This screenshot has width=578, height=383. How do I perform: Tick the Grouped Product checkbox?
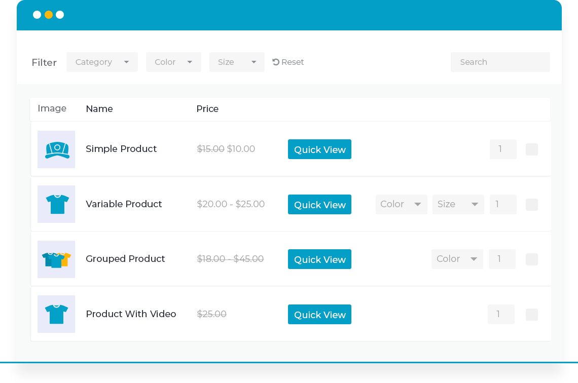click(531, 259)
